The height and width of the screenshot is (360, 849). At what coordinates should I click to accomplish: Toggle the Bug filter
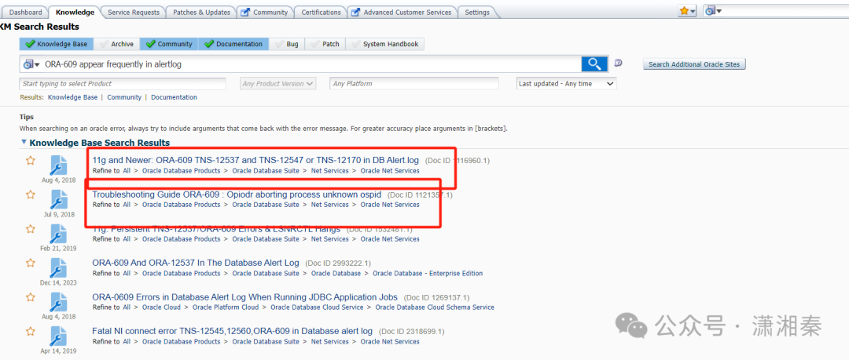coord(287,44)
